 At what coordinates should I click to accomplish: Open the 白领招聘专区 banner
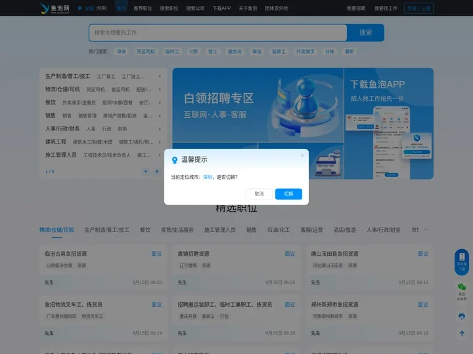click(x=258, y=105)
